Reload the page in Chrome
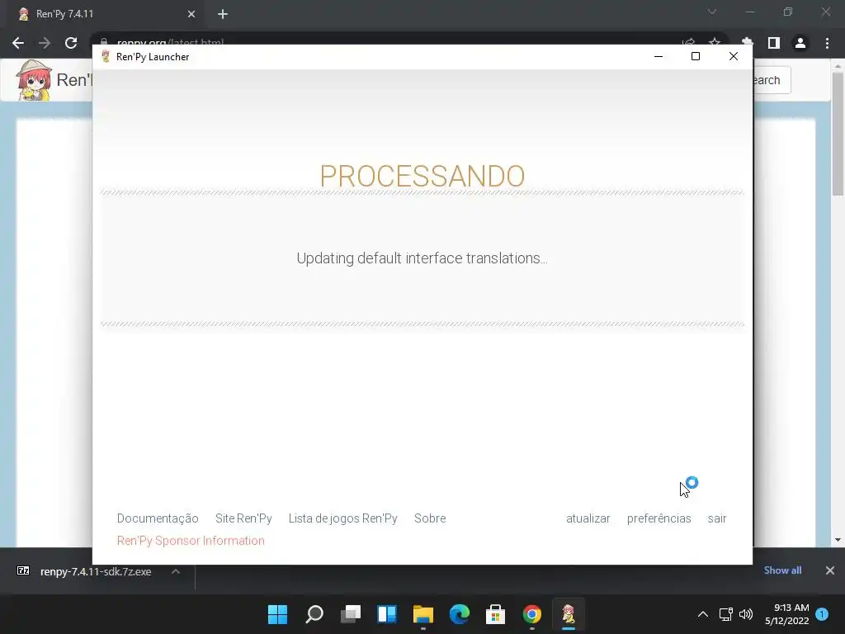Viewport: 845px width, 634px height. coord(71,43)
